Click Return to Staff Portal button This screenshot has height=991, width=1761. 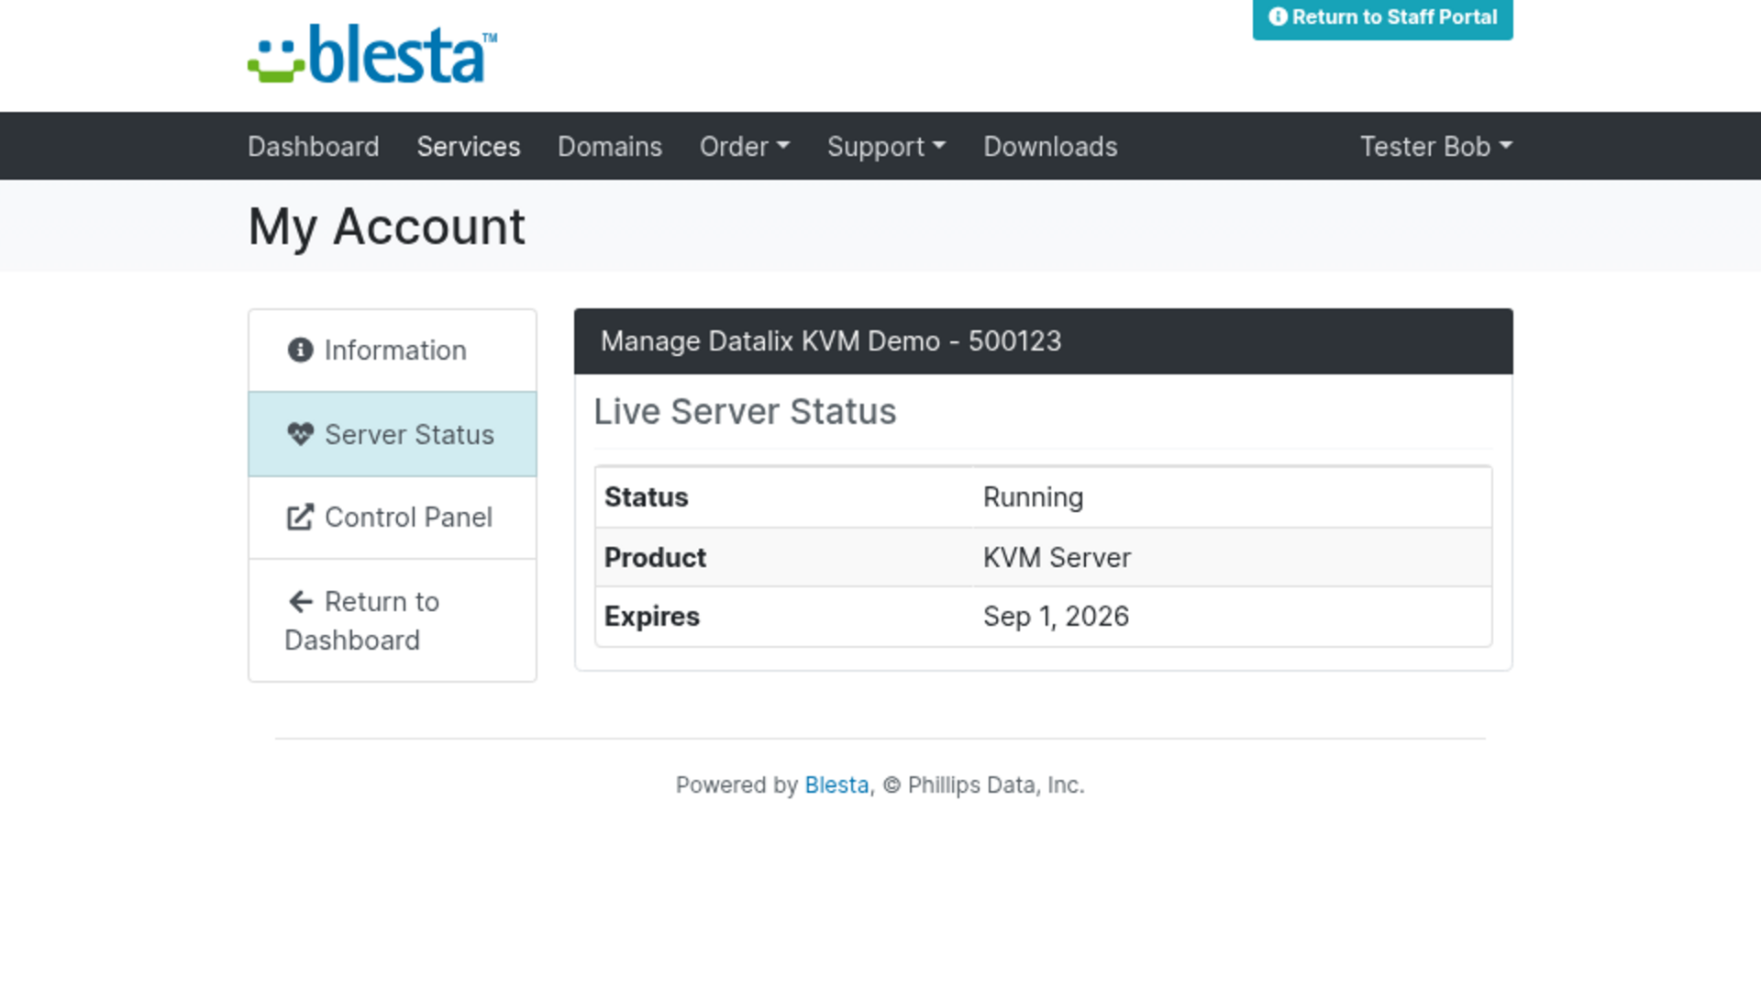1382,17
